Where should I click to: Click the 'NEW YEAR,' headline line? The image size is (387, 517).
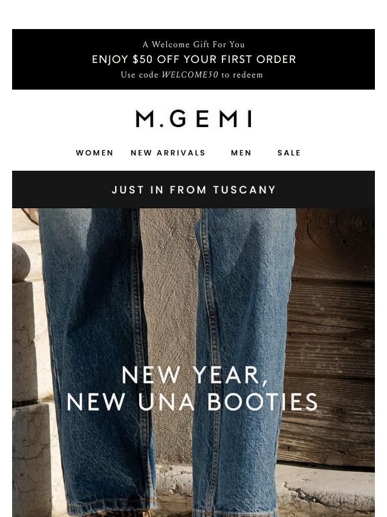(194, 375)
